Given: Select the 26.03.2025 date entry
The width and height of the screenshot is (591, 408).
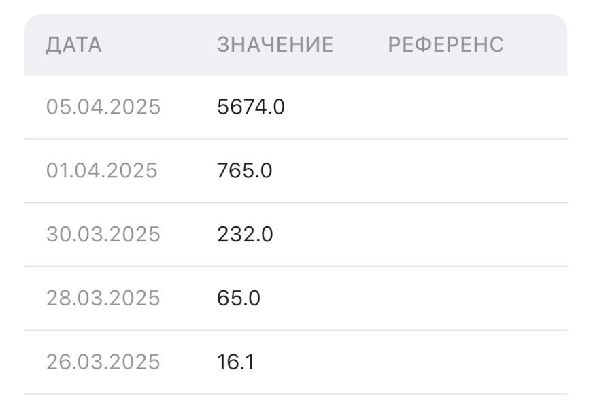Looking at the screenshot, I should tap(103, 362).
